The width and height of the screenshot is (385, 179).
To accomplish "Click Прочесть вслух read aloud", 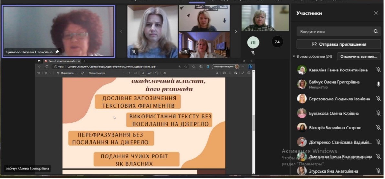I will tap(97, 73).
